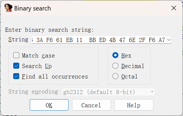
Task: Choose the Decimal radio option
Action: click(x=115, y=66)
